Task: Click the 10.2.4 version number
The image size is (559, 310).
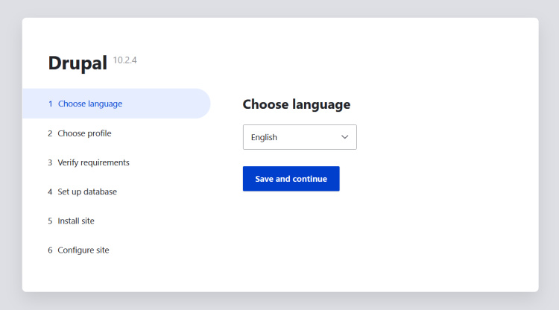Action: 124,59
